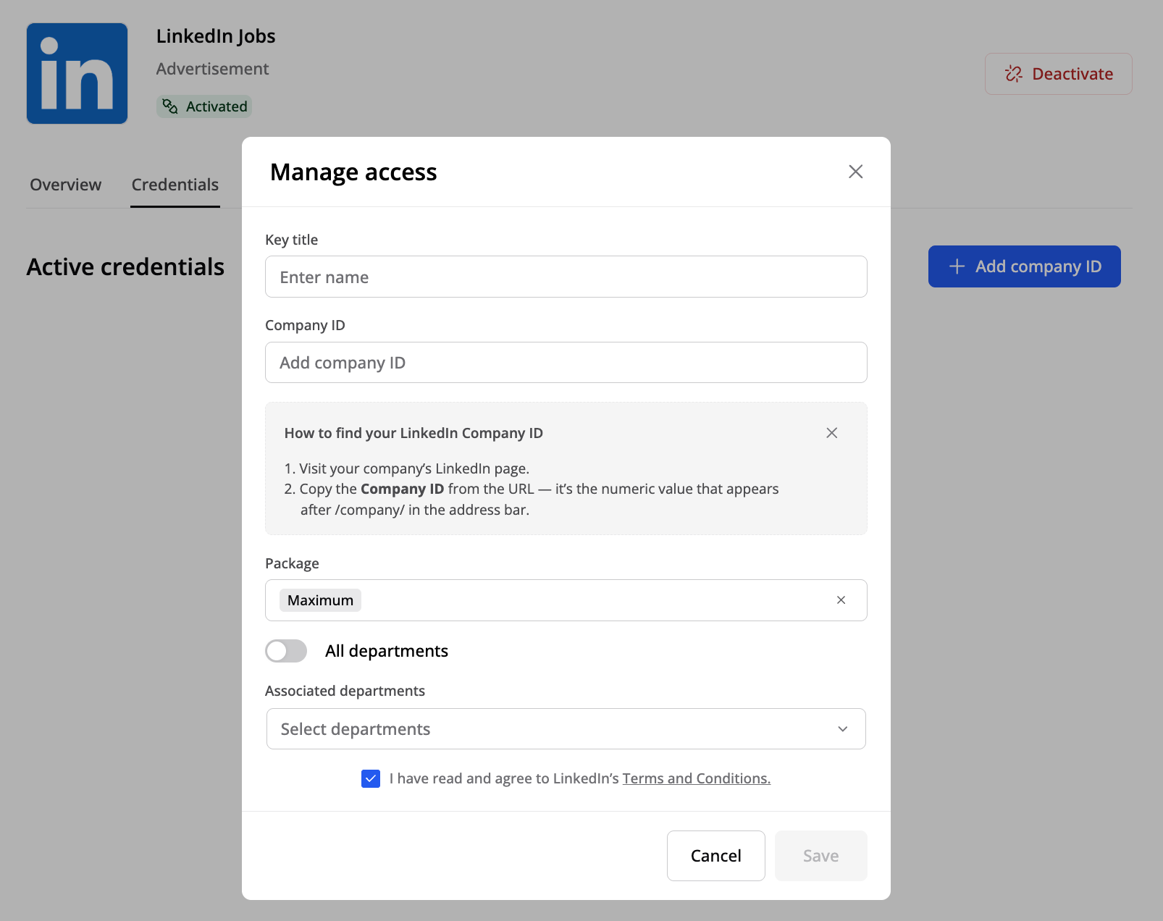
Task: Focus the Key title input field
Action: click(566, 277)
